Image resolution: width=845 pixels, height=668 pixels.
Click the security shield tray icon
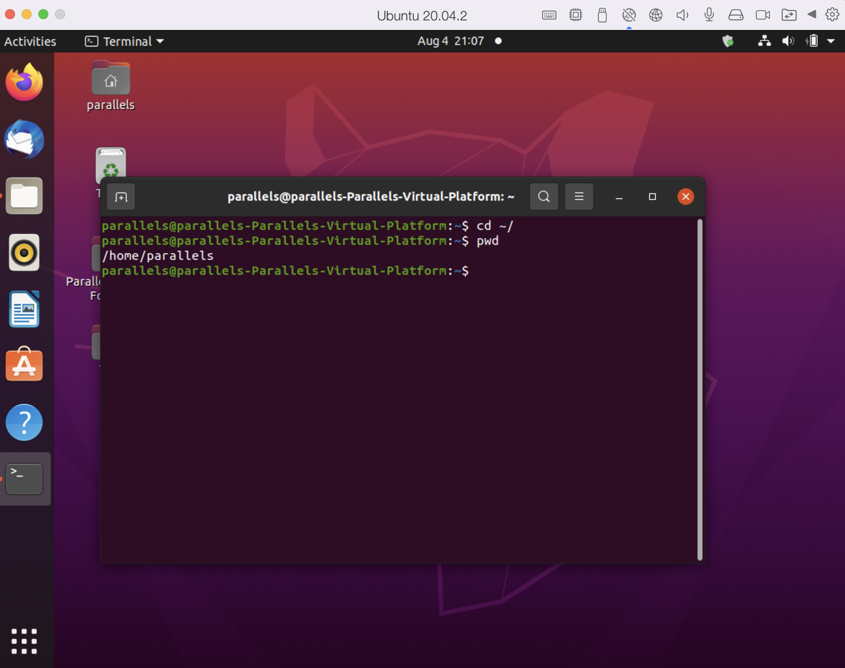click(x=727, y=41)
